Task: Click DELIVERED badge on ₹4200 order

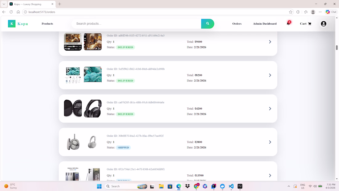Action: point(125,114)
